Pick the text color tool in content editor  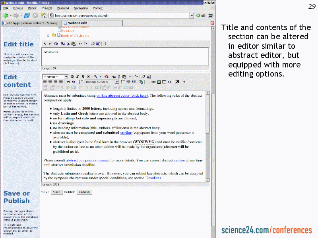pyautogui.click(x=141, y=82)
